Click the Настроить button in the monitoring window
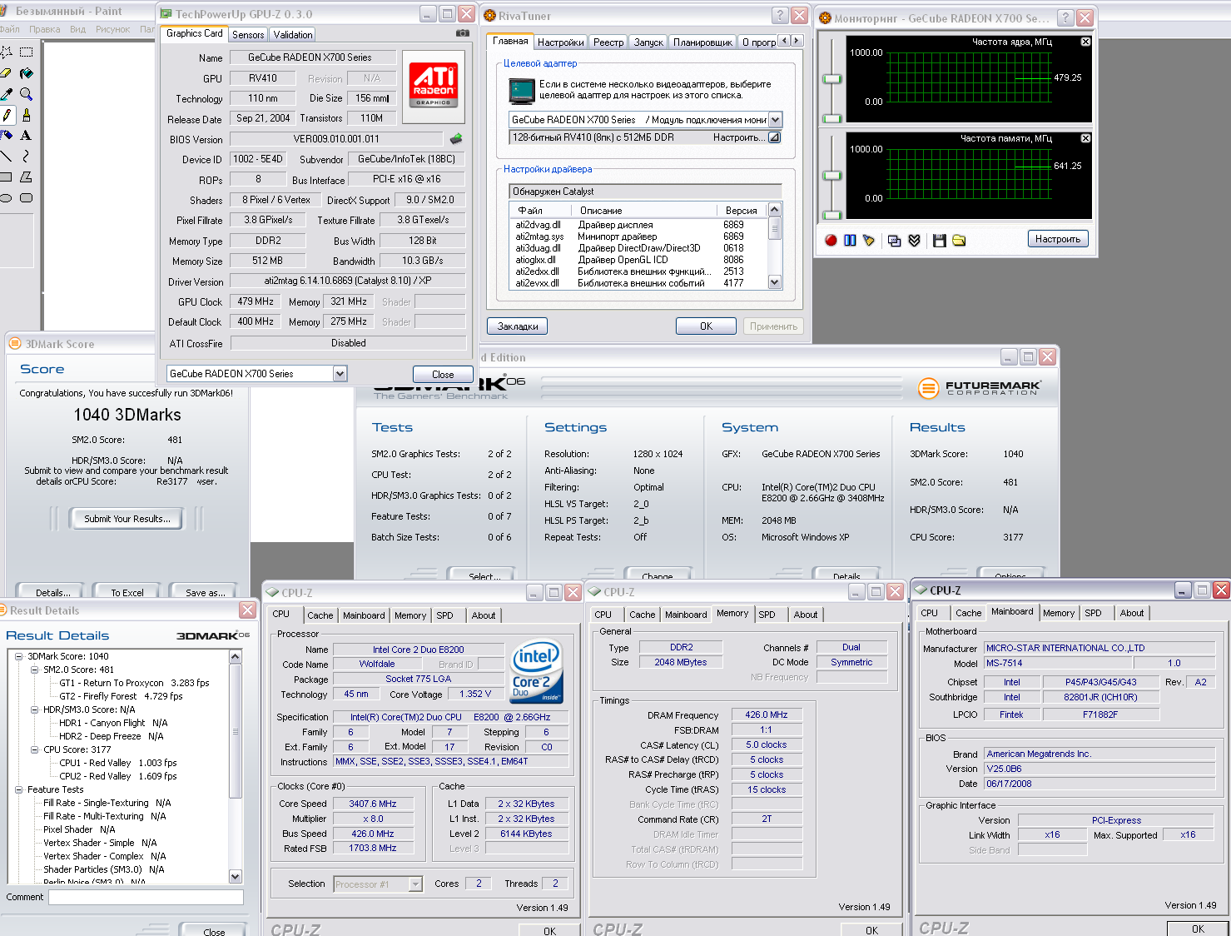The height and width of the screenshot is (936, 1231). coord(1058,239)
